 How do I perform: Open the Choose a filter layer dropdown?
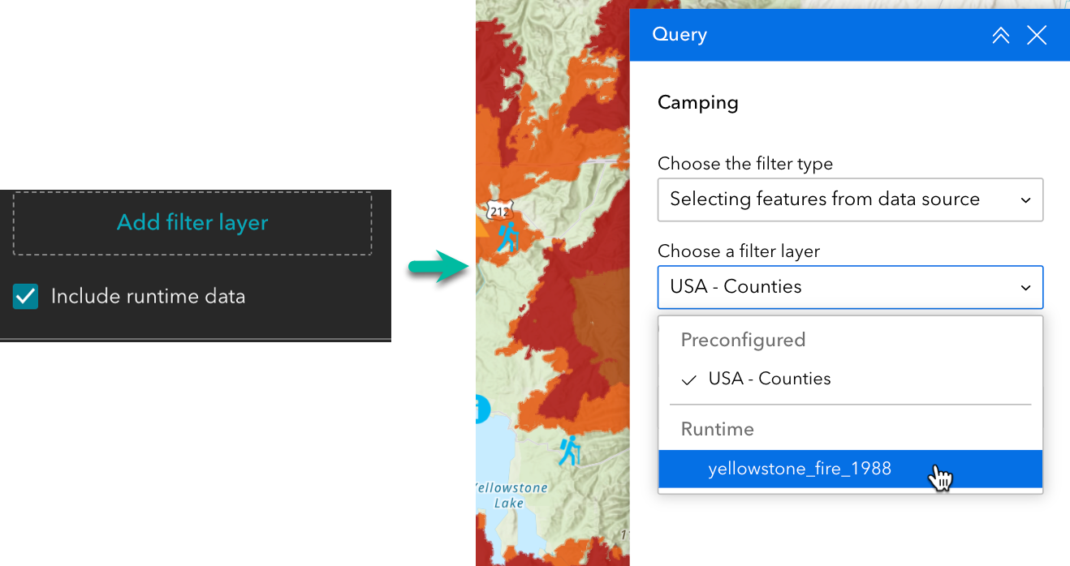[x=850, y=287]
